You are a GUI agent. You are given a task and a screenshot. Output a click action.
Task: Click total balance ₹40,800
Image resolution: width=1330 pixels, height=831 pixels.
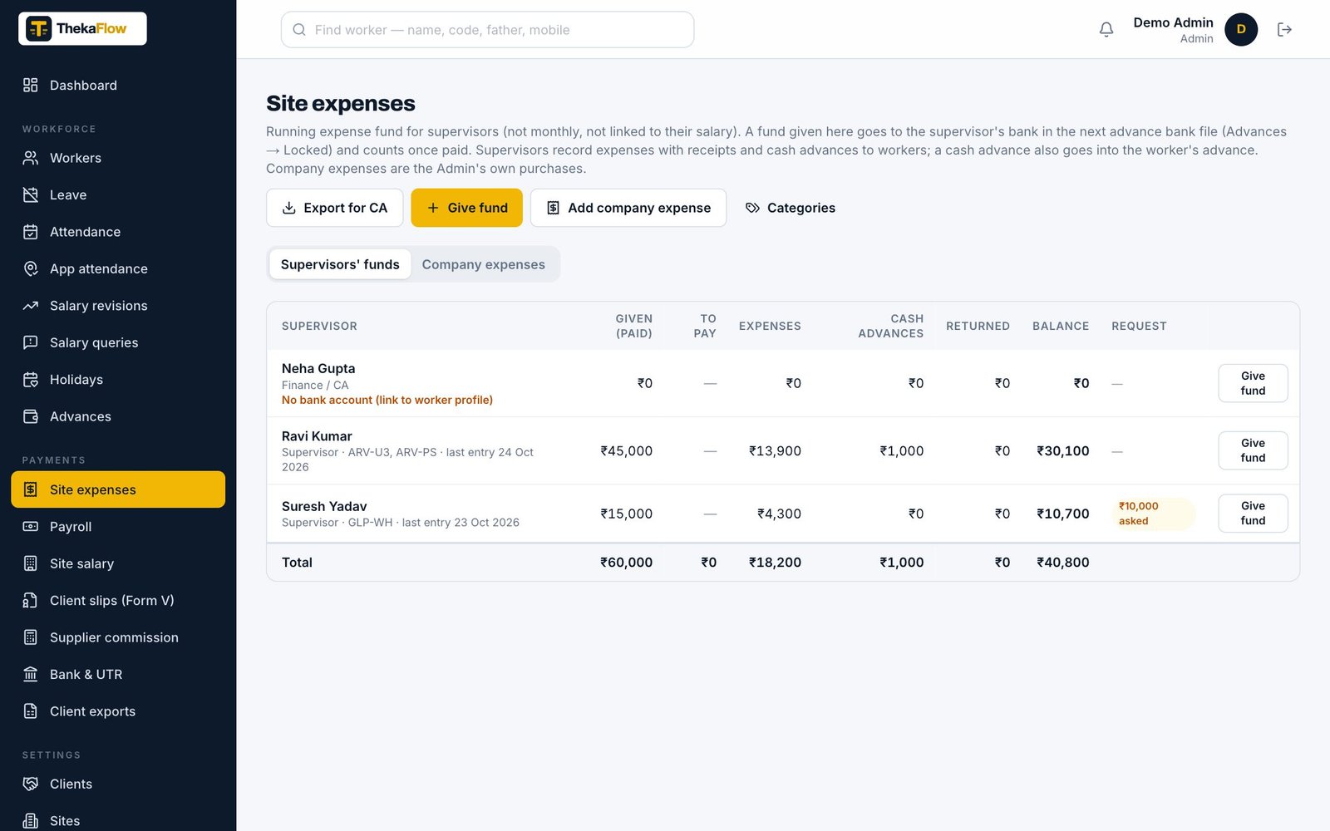click(x=1062, y=563)
